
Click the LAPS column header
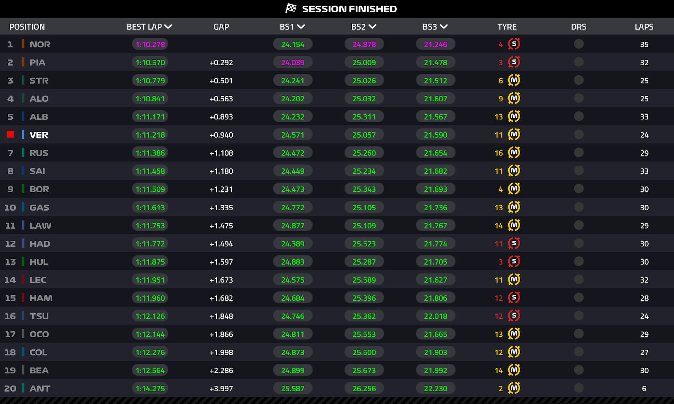(644, 27)
